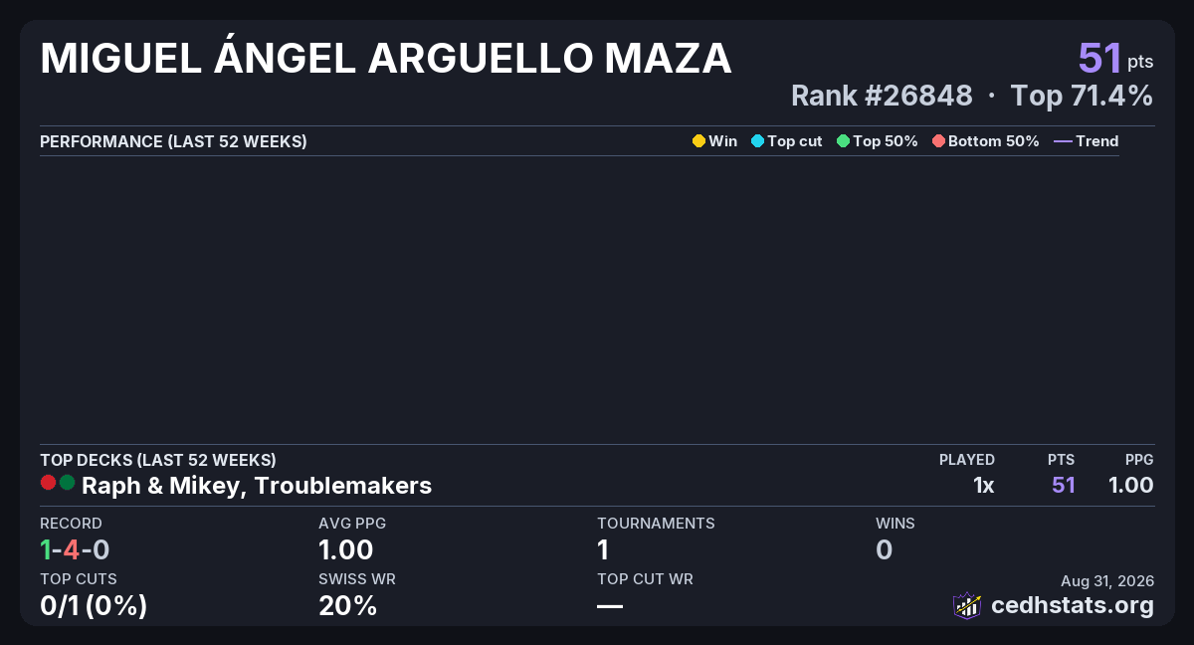Click the 51 pts total score
Screen dimensions: 1194x645
pyautogui.click(x=1115, y=58)
